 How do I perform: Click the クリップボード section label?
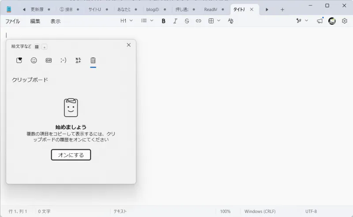30,80
